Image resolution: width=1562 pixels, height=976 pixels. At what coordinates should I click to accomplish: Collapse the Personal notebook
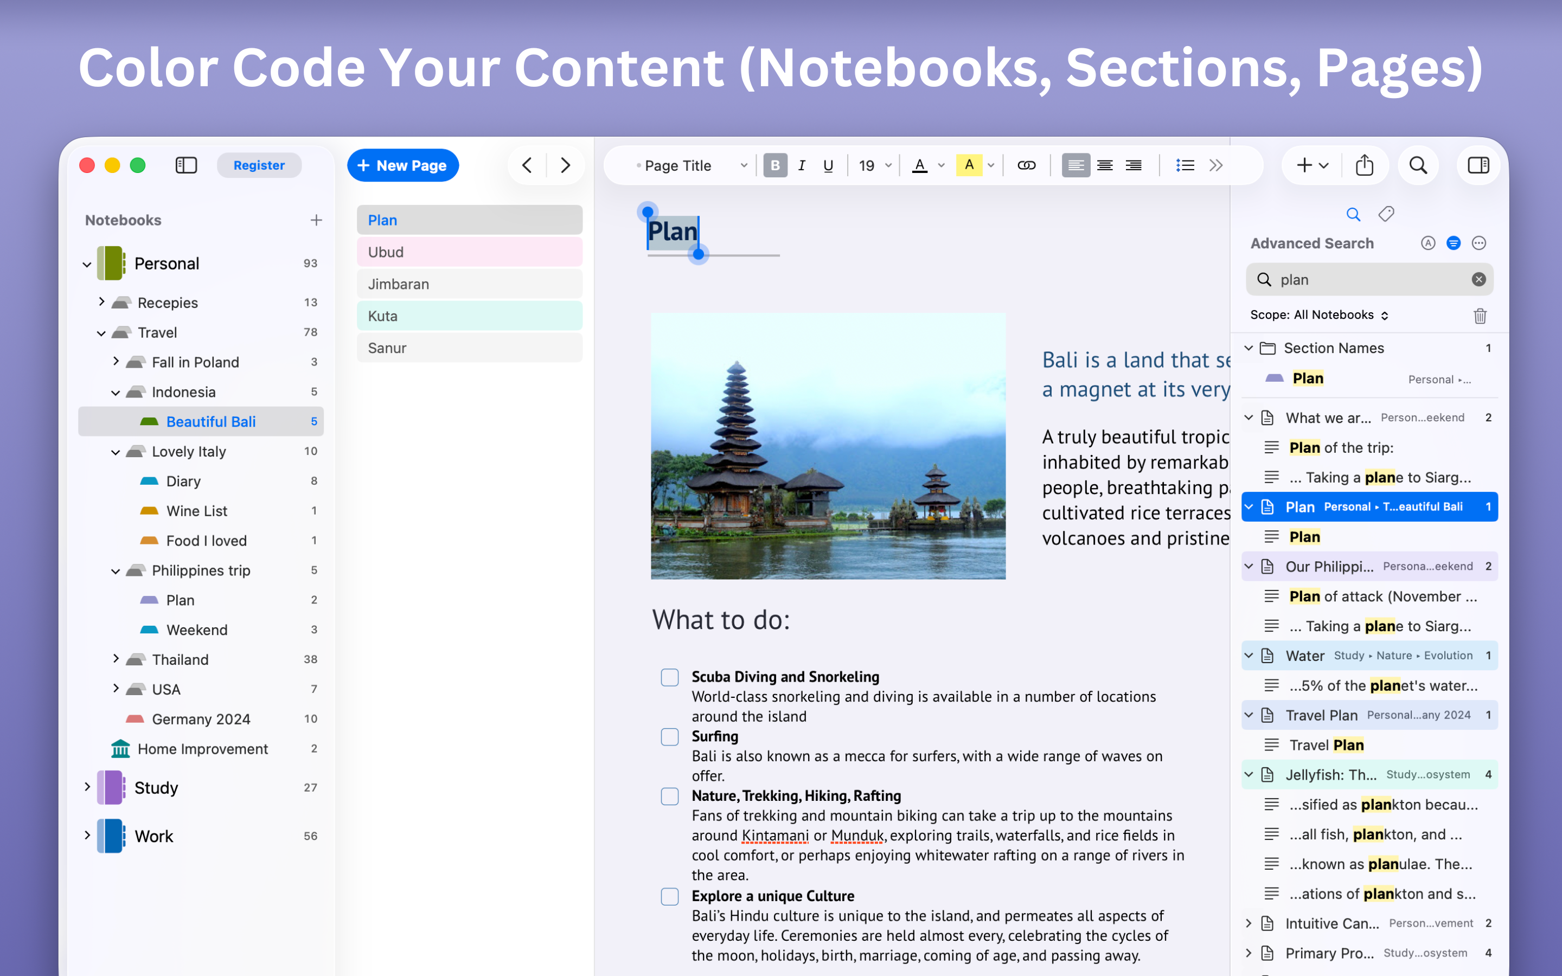(x=87, y=264)
